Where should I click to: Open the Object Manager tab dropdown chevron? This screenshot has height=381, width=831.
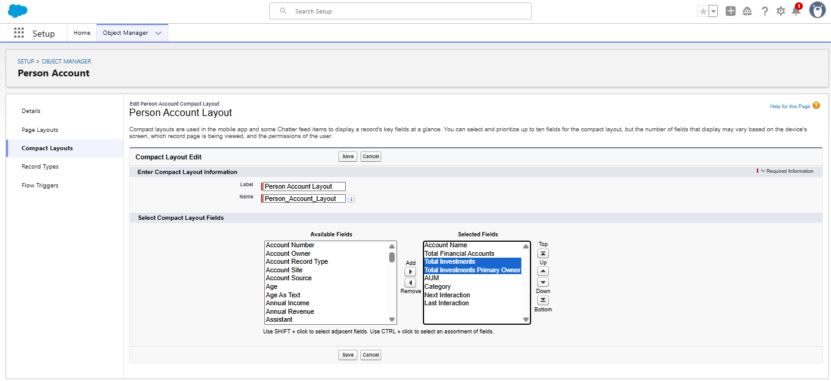[x=158, y=33]
